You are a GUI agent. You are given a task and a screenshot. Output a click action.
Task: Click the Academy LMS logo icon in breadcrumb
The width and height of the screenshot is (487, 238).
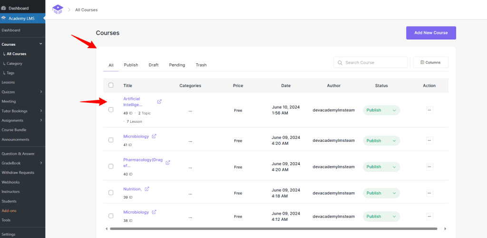coord(58,10)
